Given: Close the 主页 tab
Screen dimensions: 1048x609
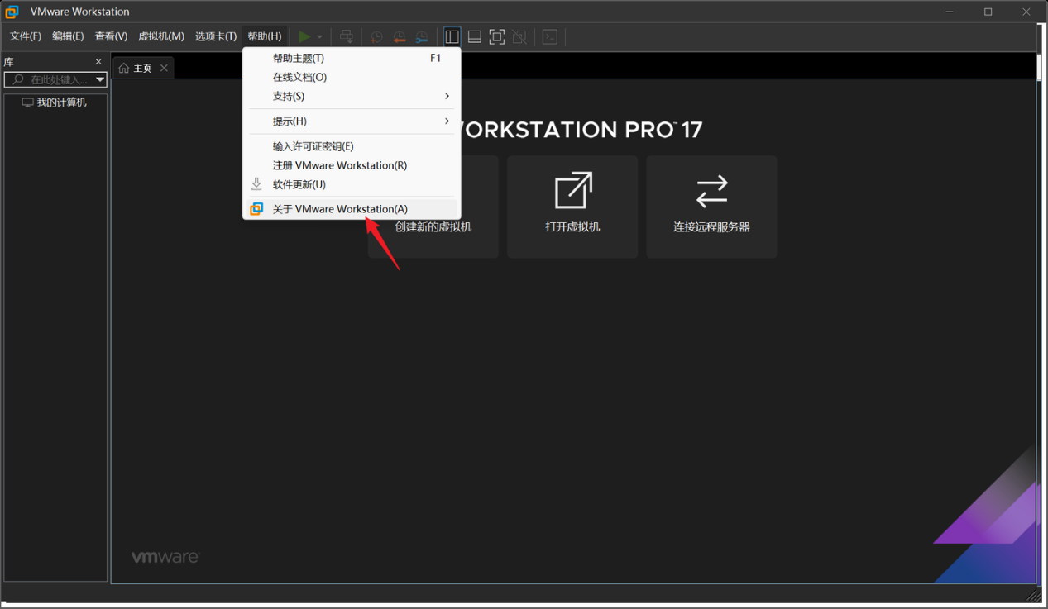Looking at the screenshot, I should coord(164,68).
